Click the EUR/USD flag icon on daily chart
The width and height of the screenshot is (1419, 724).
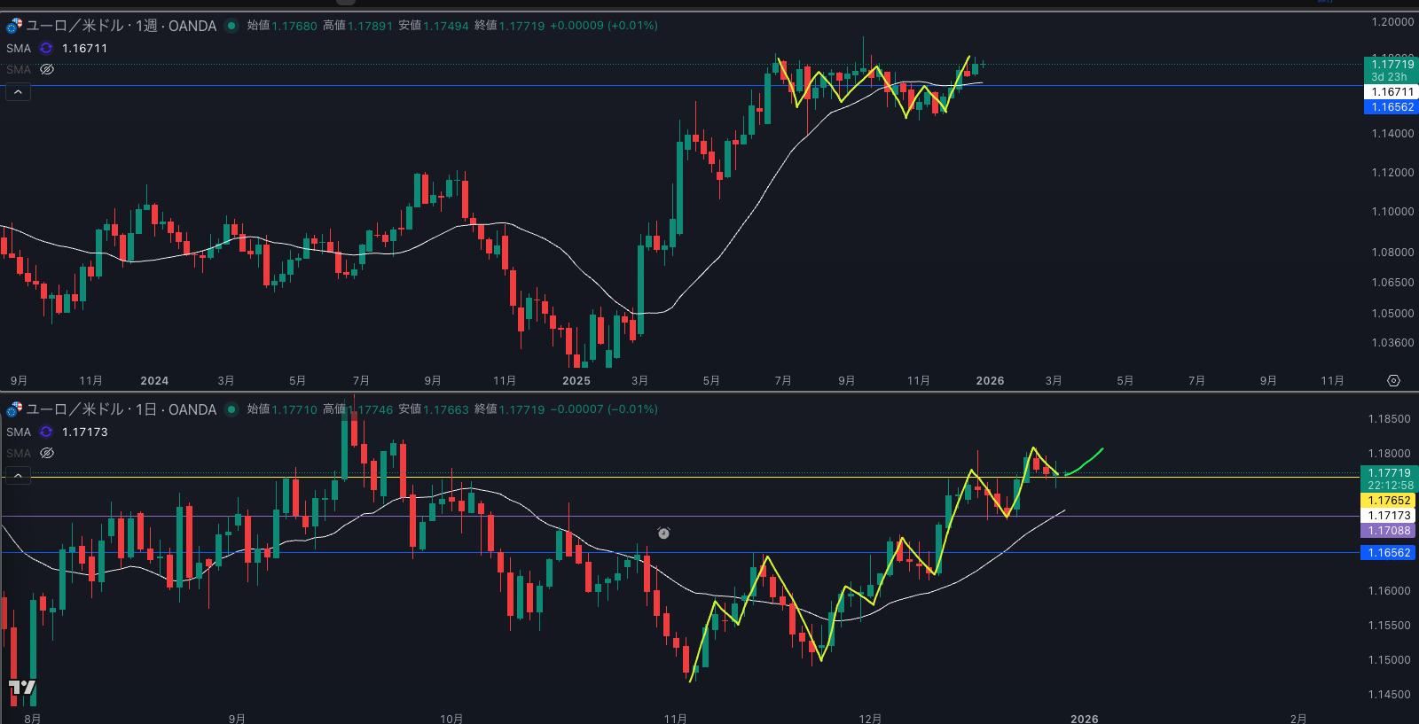click(x=14, y=409)
